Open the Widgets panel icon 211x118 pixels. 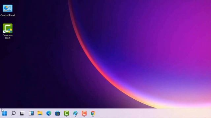(x=31, y=113)
